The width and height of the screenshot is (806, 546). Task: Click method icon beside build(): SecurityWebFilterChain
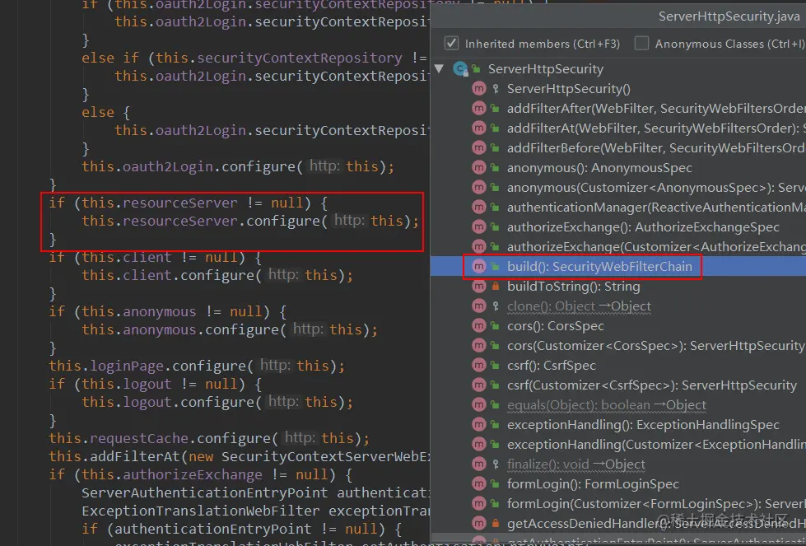[479, 266]
